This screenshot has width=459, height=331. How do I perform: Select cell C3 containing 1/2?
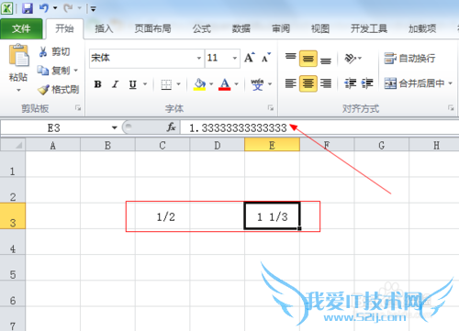[162, 216]
